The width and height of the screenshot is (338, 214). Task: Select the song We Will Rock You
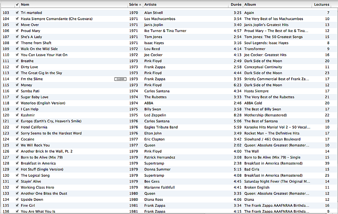[35, 145]
